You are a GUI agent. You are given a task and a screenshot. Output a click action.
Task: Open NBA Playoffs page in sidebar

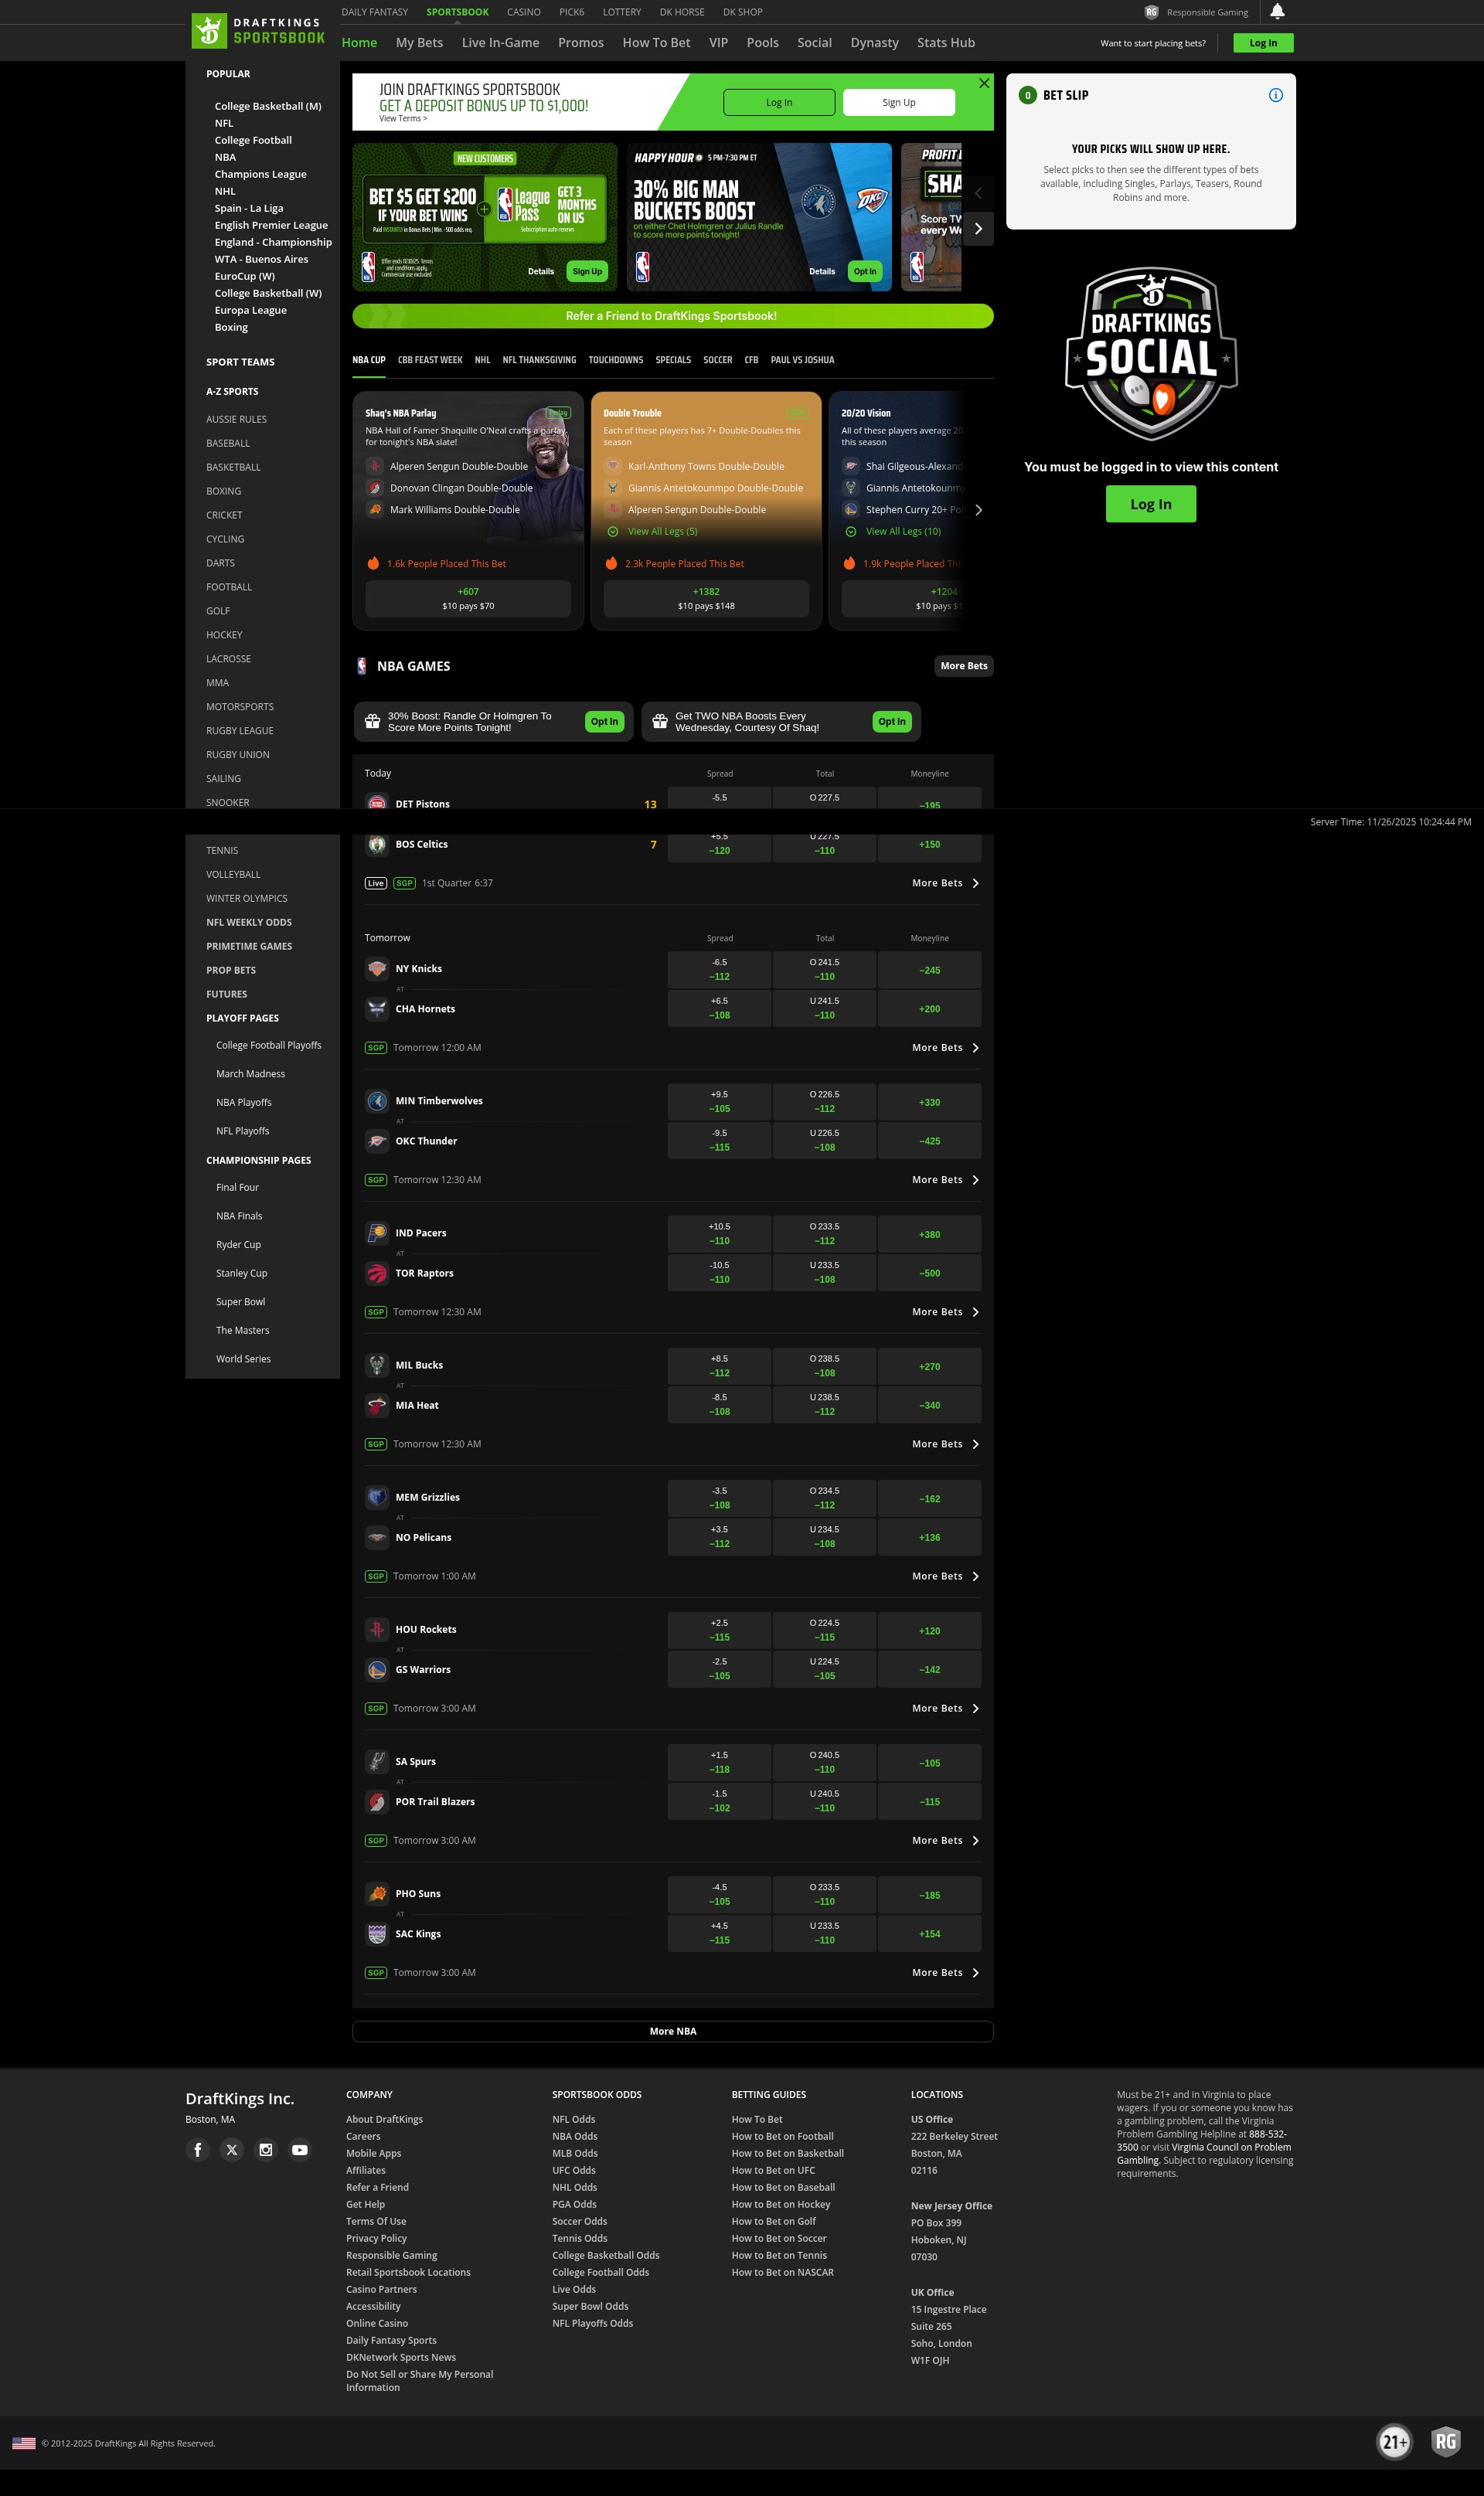click(x=244, y=1103)
